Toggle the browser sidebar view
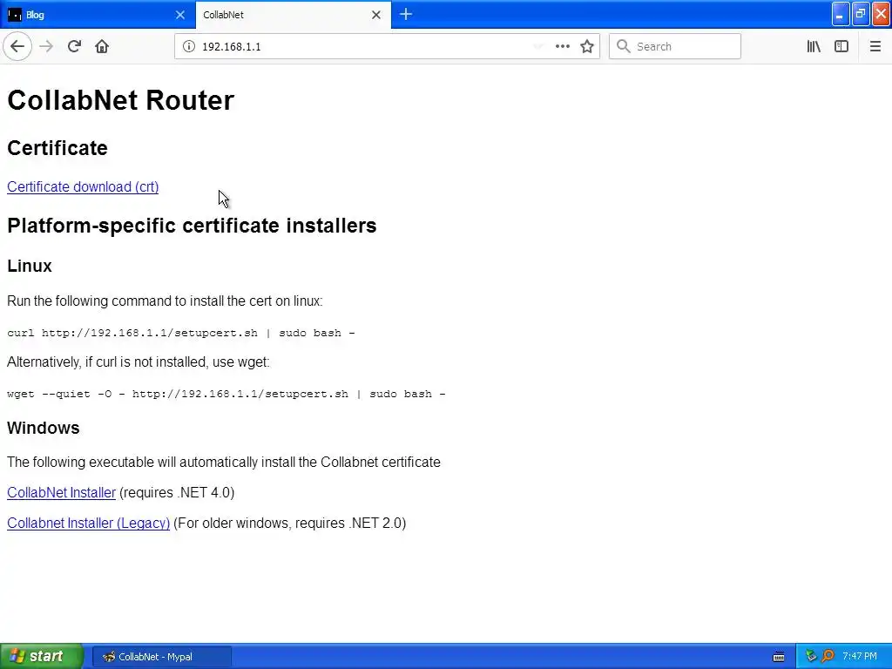The height and width of the screenshot is (669, 892). 841,46
